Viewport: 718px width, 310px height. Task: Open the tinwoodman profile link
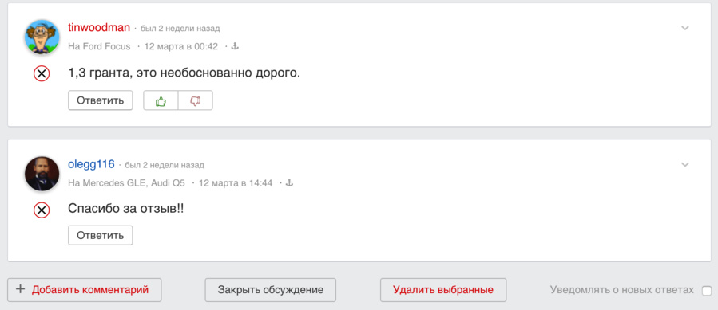99,27
